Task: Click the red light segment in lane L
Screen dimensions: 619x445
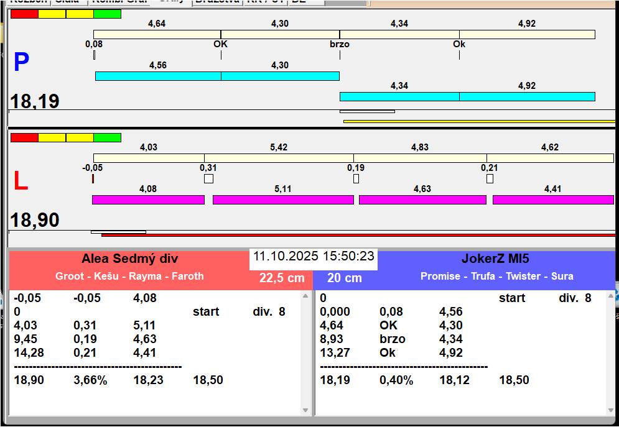Action: pyautogui.click(x=24, y=137)
